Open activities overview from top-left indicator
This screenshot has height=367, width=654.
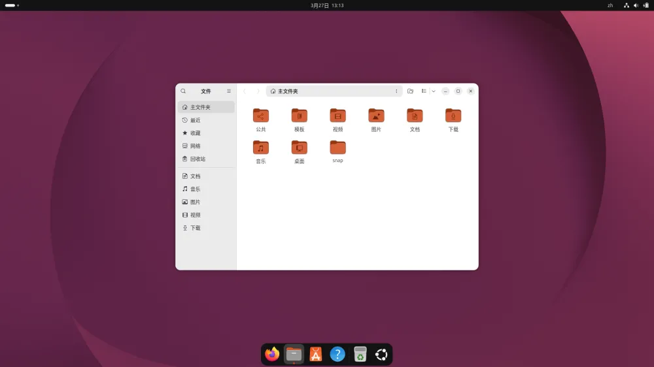[12, 5]
